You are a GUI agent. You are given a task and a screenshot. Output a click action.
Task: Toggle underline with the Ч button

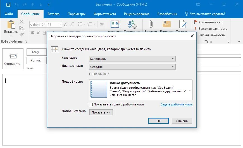(44, 33)
